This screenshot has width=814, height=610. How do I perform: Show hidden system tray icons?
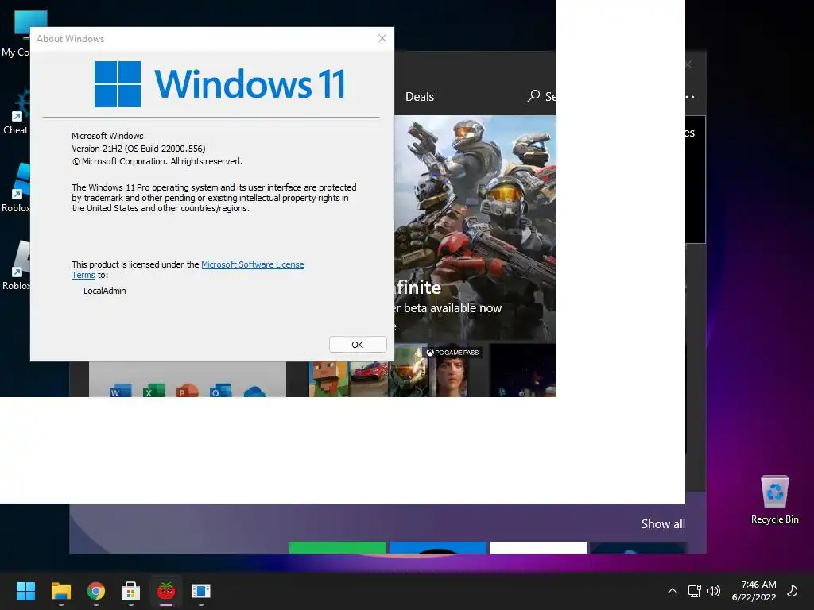[x=673, y=591]
